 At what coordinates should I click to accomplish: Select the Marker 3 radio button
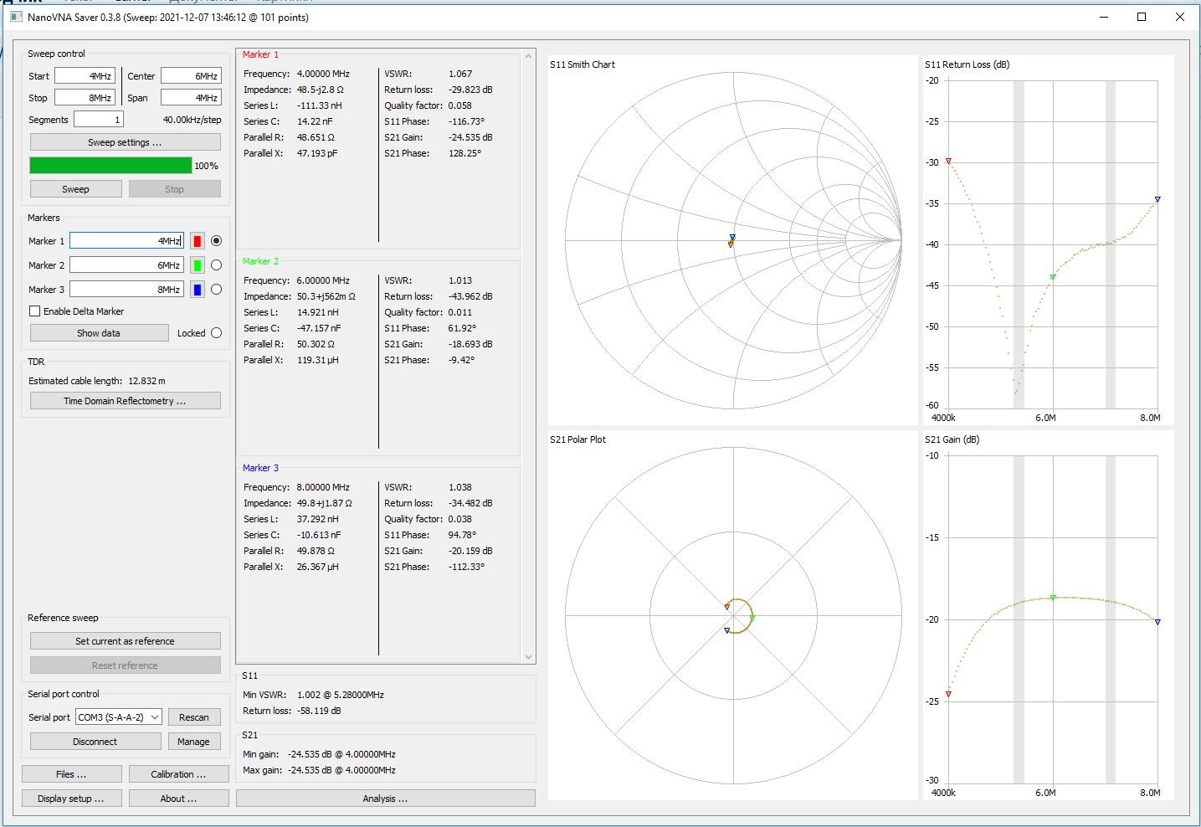point(217,290)
